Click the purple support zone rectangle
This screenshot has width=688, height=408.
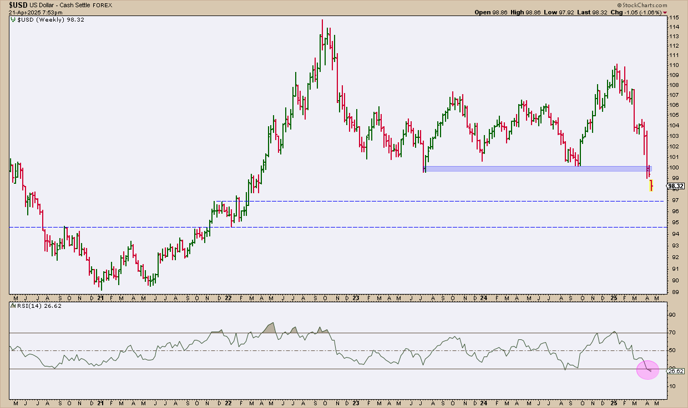click(x=533, y=168)
